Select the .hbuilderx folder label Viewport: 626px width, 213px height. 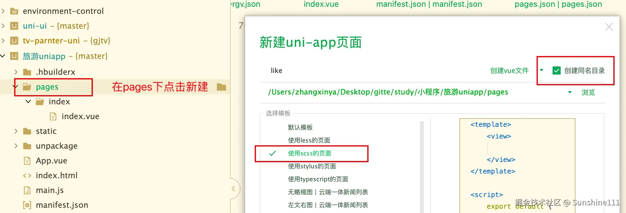pos(56,72)
